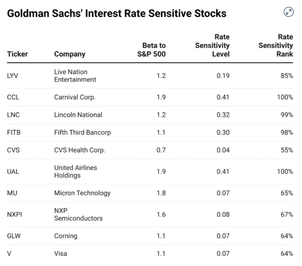Click the Micron Technology company name
Image resolution: width=302 pixels, height=266 pixels.
coord(82,193)
